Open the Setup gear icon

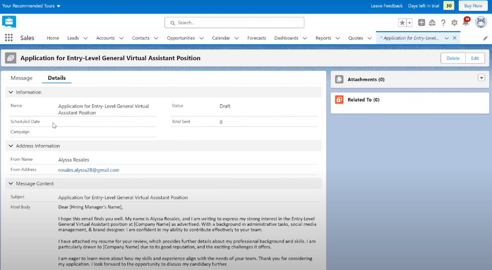tap(454, 23)
